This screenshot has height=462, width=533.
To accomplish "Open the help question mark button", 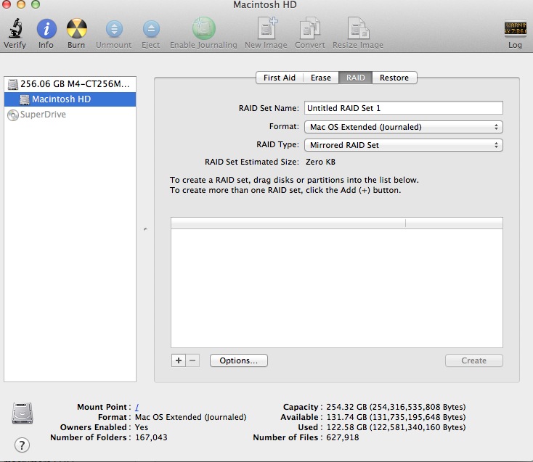I will (22, 445).
